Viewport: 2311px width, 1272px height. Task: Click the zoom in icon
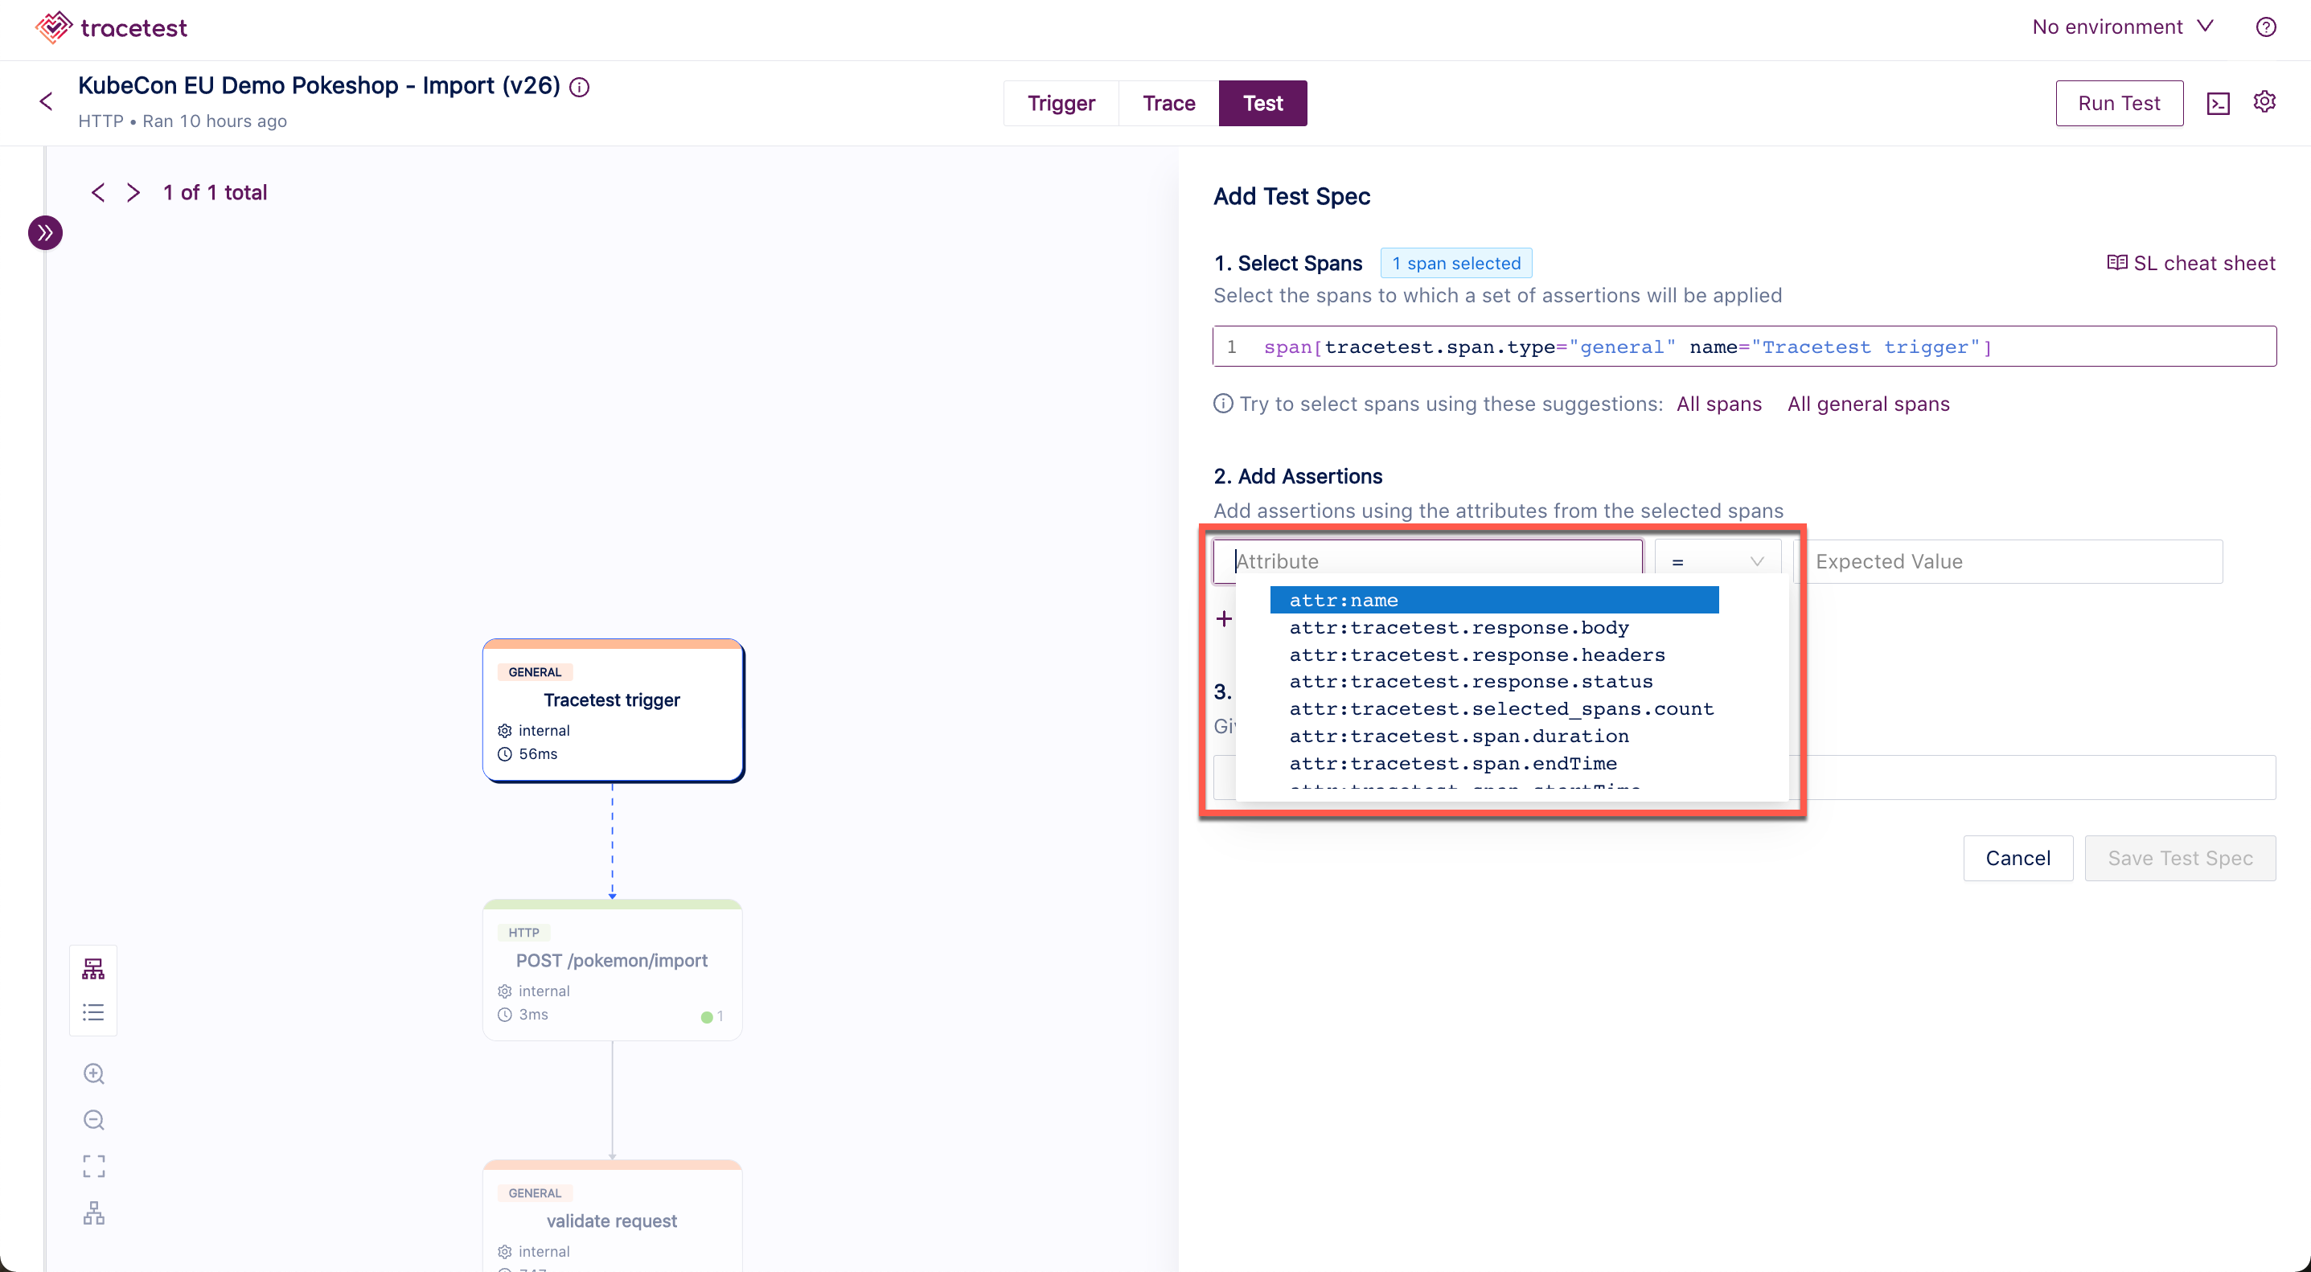pos(94,1075)
